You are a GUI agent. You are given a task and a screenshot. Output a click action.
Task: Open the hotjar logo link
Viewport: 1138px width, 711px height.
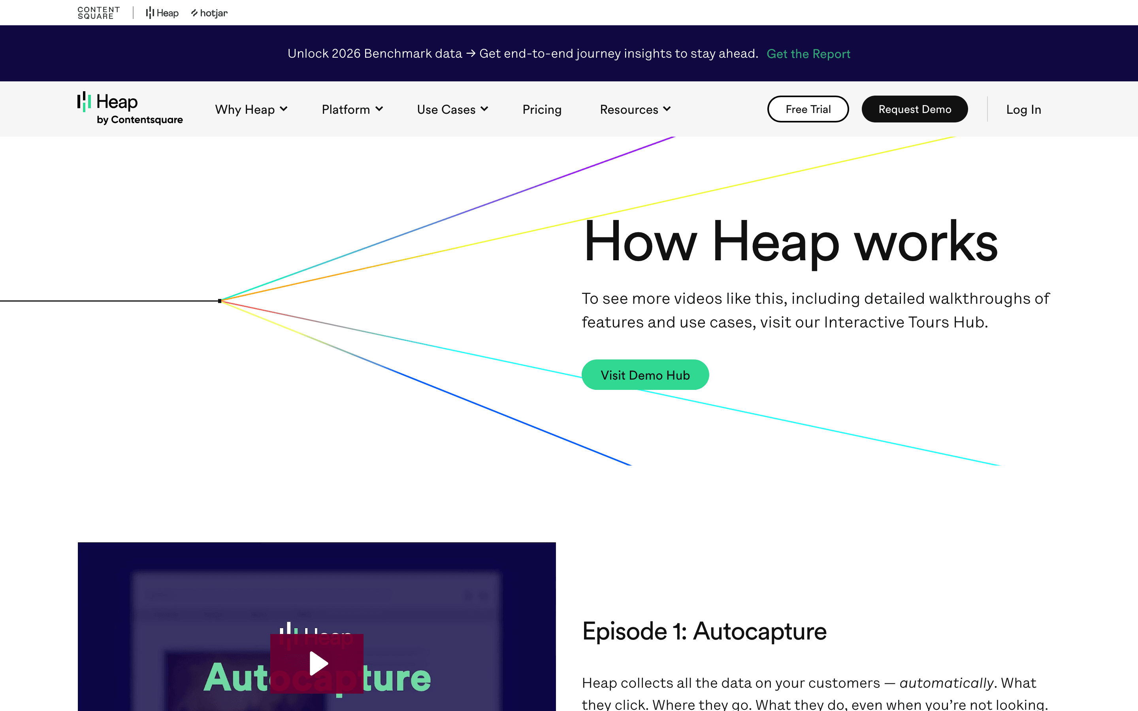pos(209,13)
